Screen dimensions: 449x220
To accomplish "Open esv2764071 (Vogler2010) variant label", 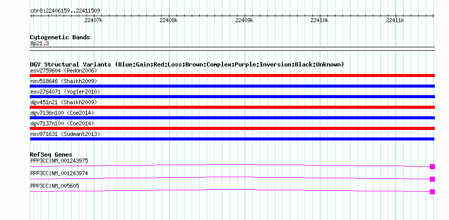I will tap(65, 92).
